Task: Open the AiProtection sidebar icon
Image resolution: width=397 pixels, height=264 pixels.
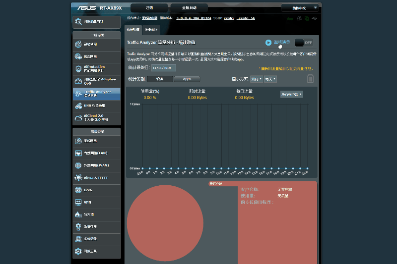Action: click(x=79, y=68)
